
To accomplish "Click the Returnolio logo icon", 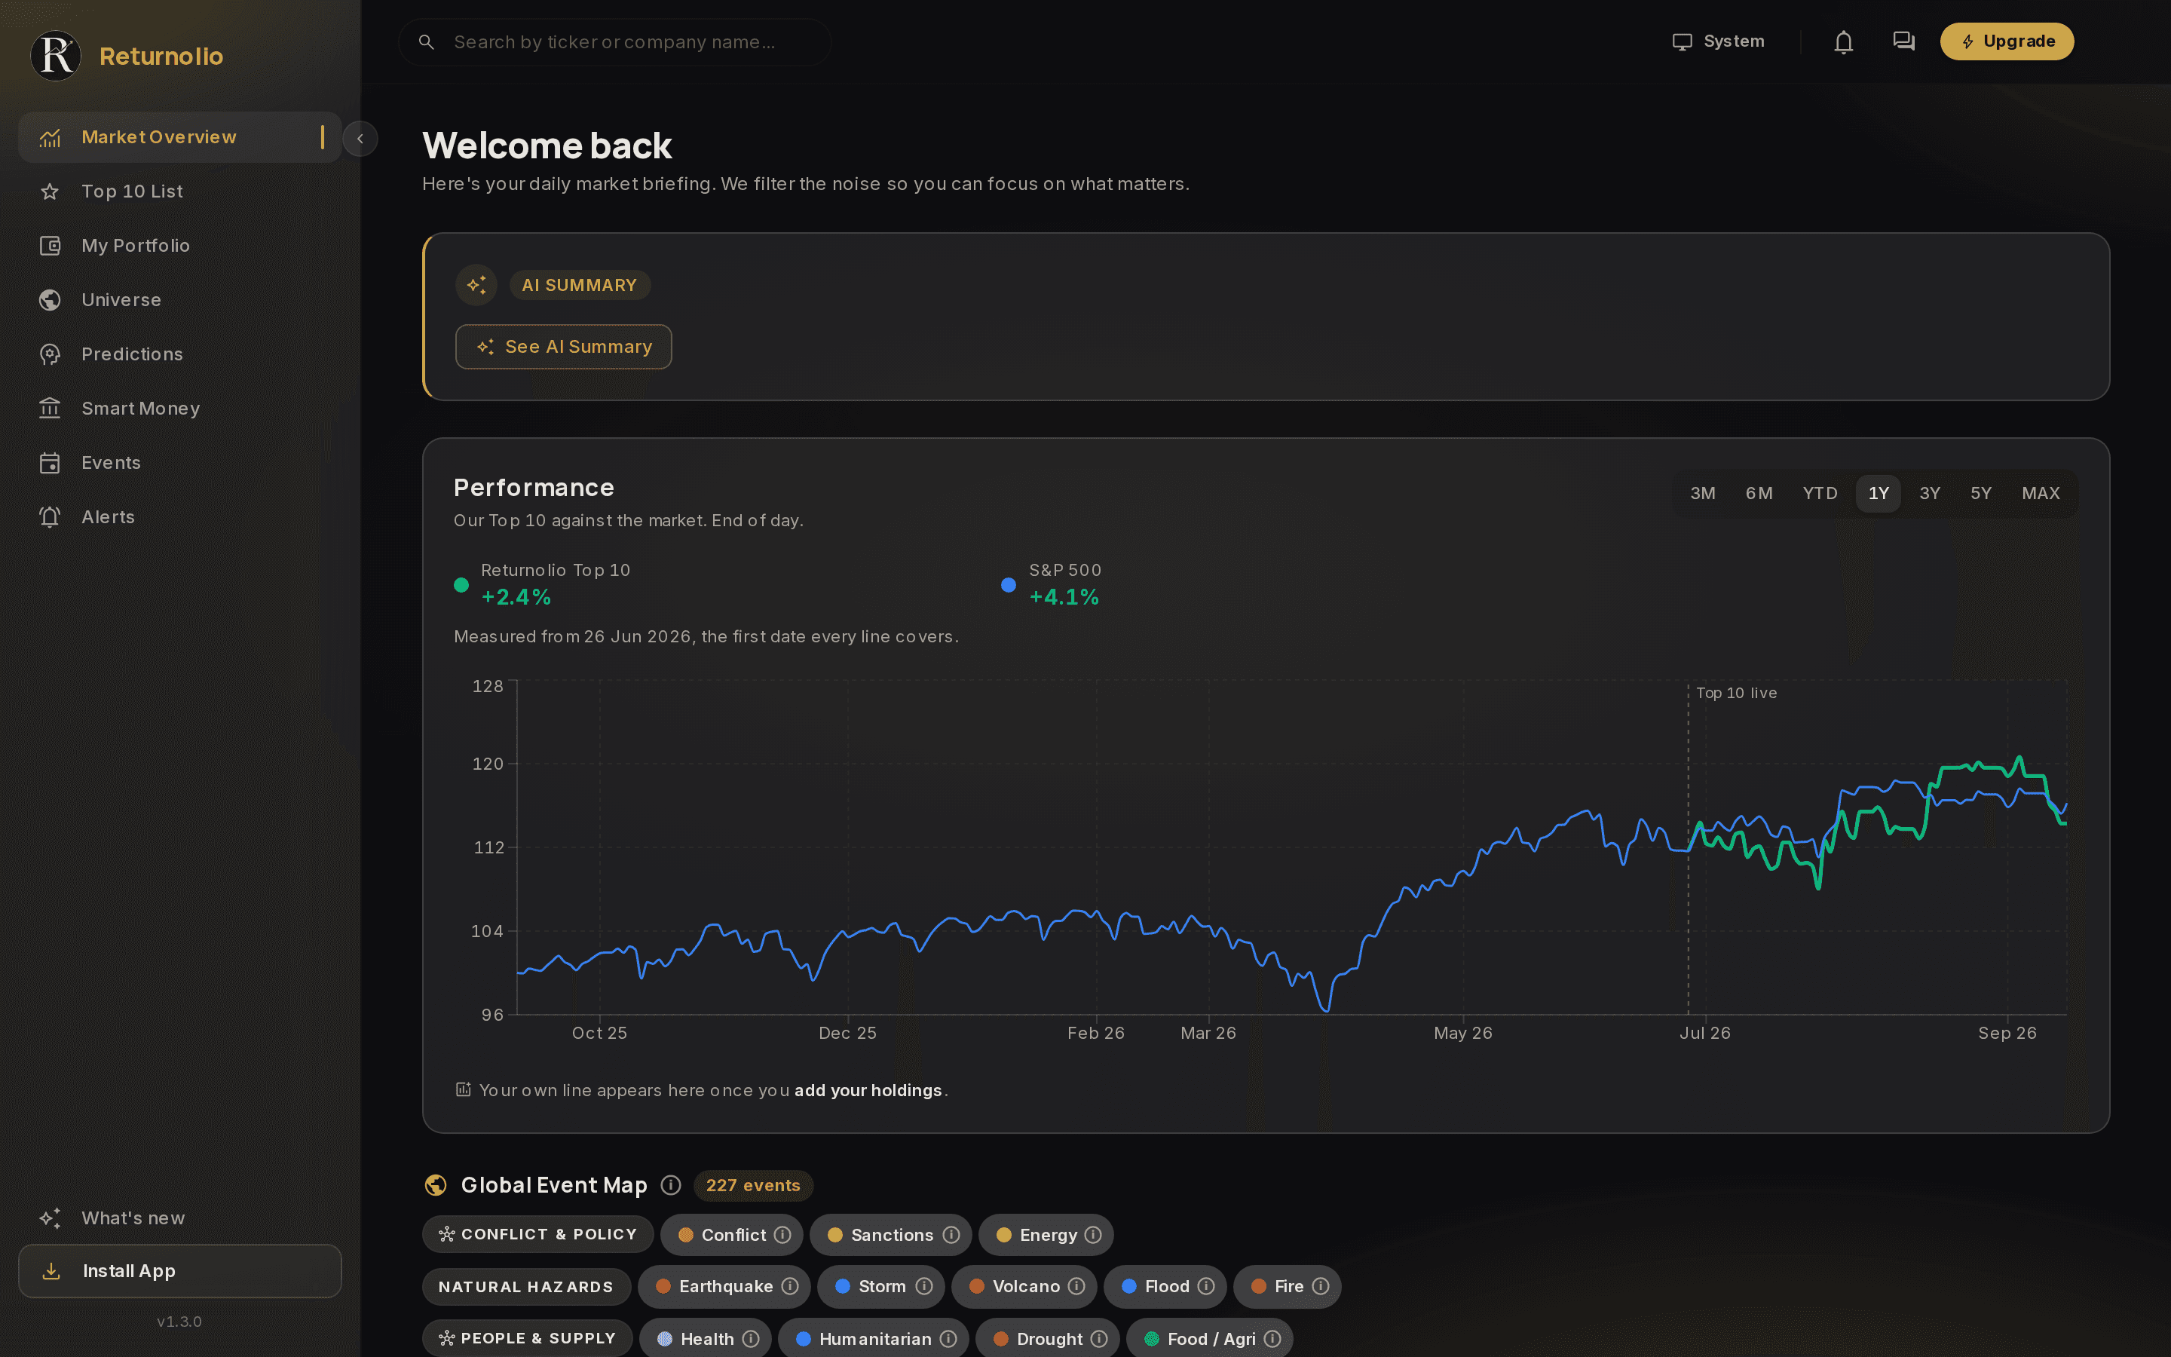I will pyautogui.click(x=56, y=56).
